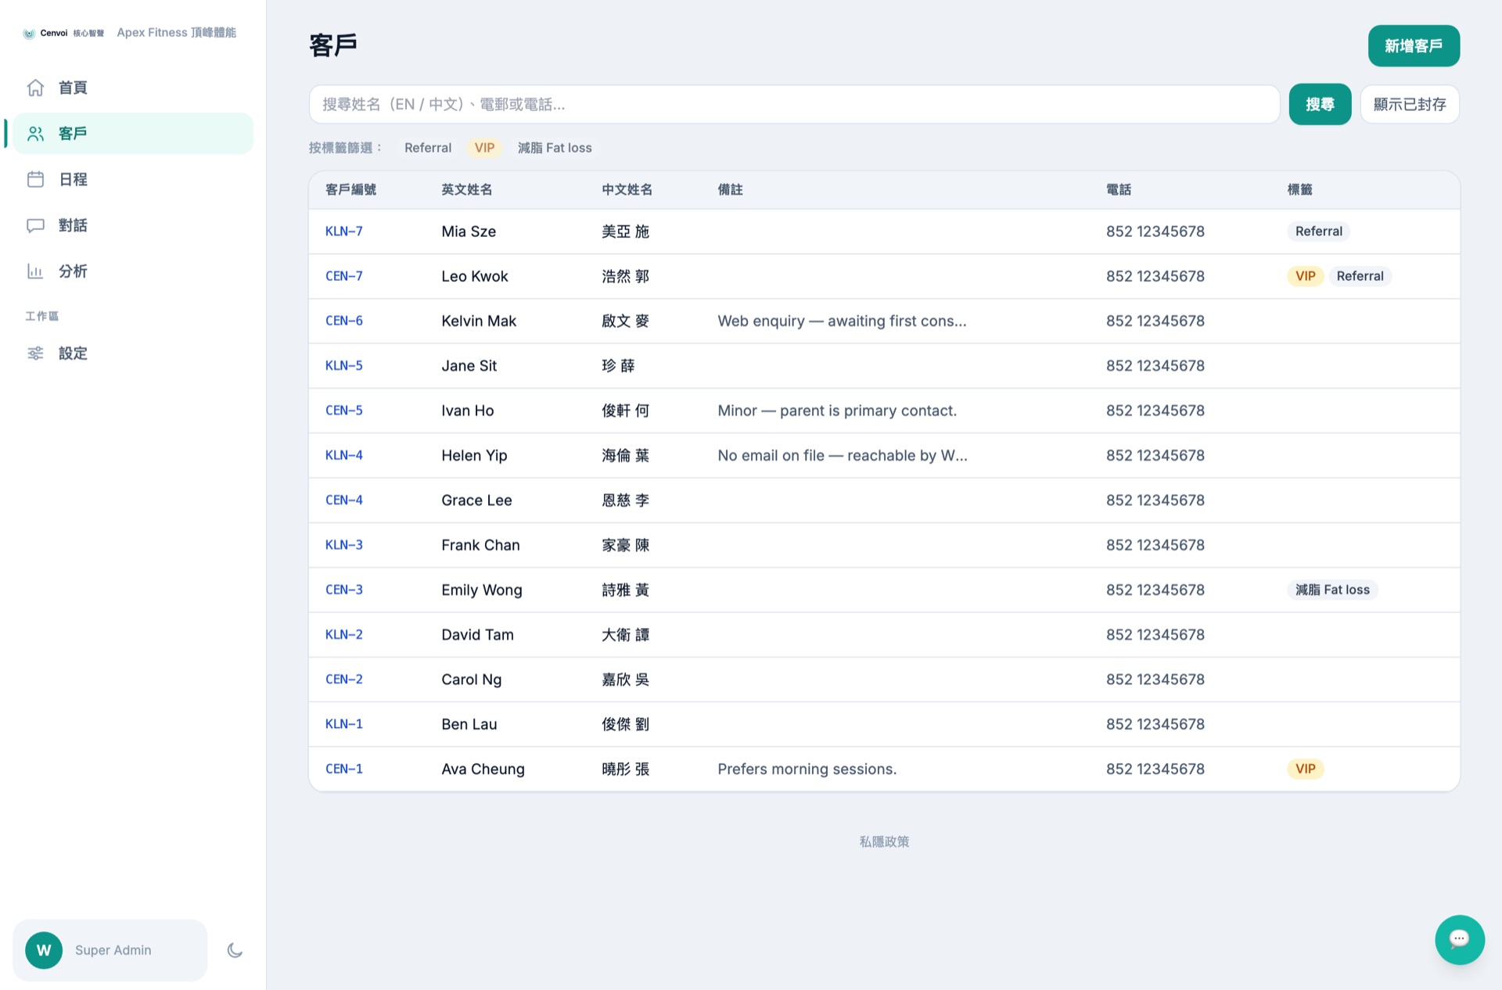Open customer KLN-2
The image size is (1502, 990).
click(x=344, y=634)
